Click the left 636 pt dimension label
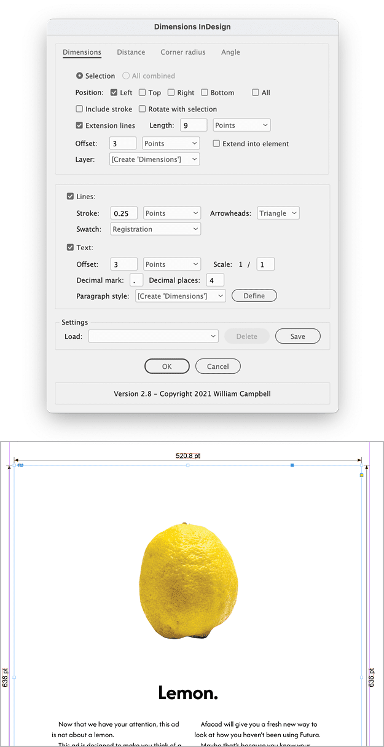Image resolution: width=384 pixels, height=747 pixels. click(x=6, y=678)
